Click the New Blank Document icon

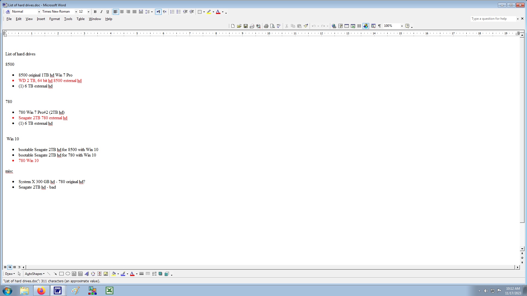pos(233,26)
